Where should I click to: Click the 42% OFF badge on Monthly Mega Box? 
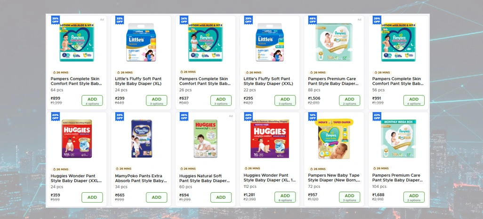377,117
